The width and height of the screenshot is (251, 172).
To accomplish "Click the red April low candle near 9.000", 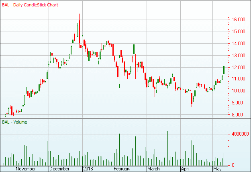I will coord(192,100).
